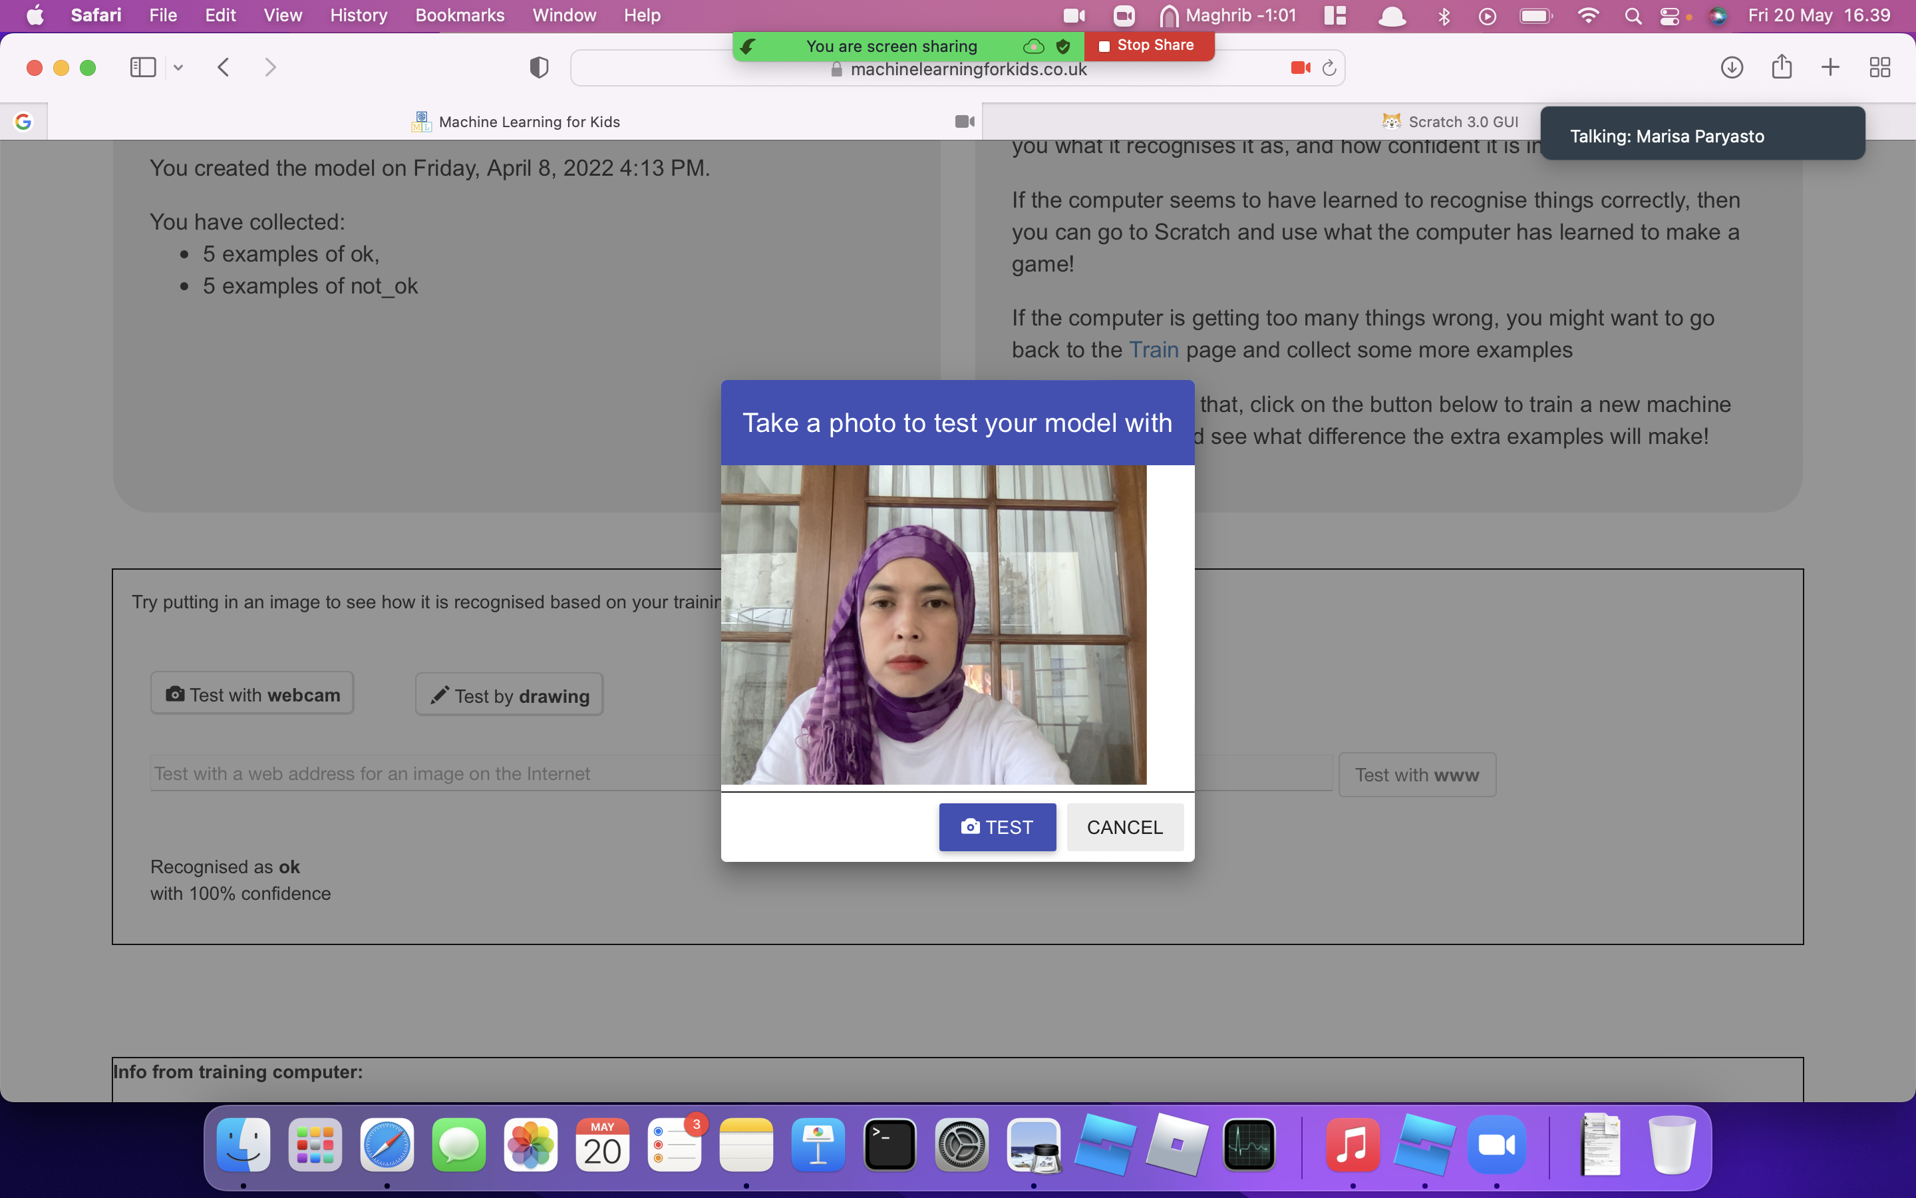Click the share sheet icon in Safari
Viewport: 1916px width, 1198px height.
(1782, 67)
